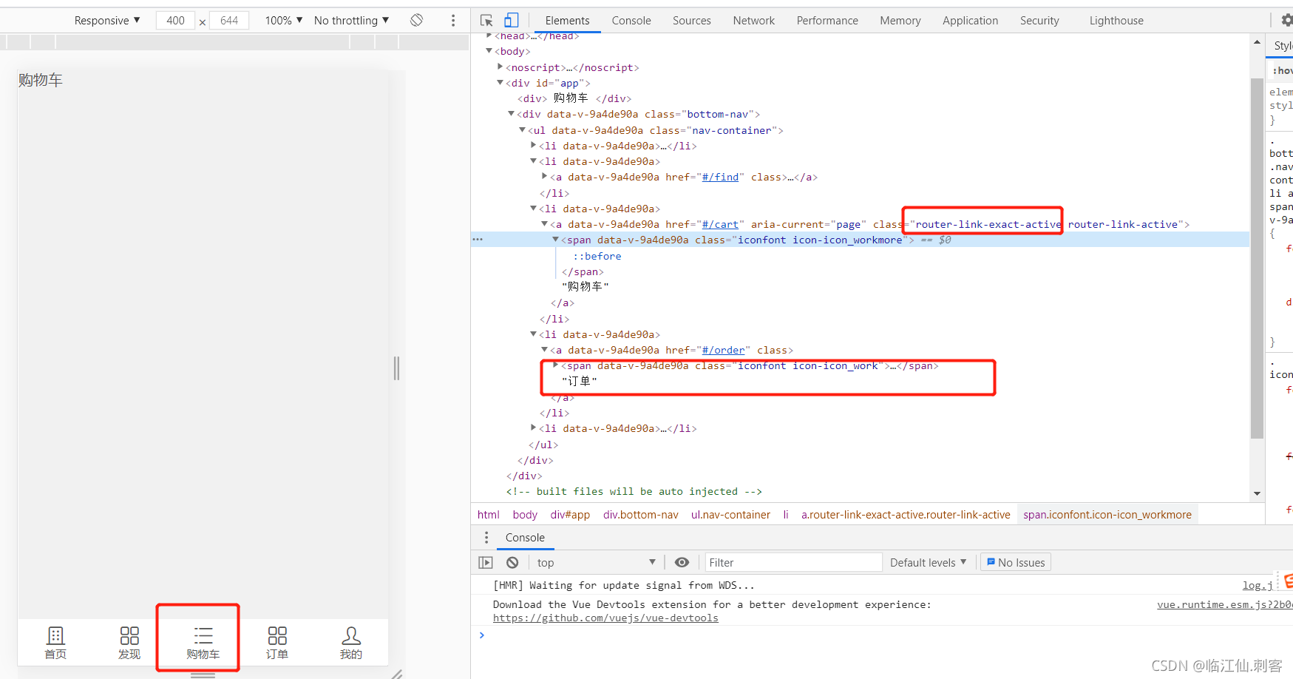Click the live expression eye icon
The width and height of the screenshot is (1293, 679).
coord(682,563)
